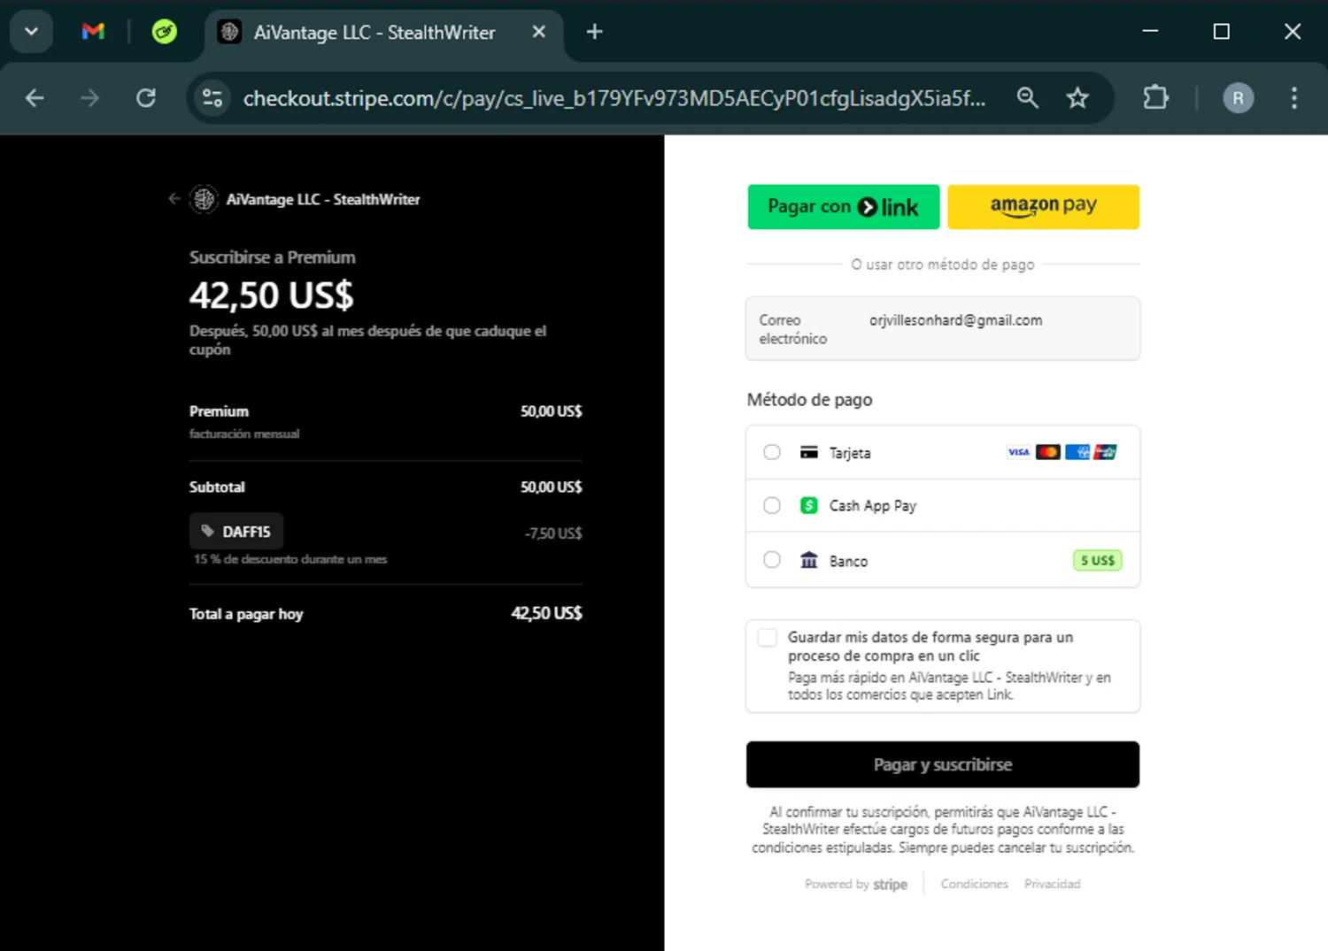Click the card icon beside Tarjeta
This screenshot has height=951, width=1328.
pos(808,452)
